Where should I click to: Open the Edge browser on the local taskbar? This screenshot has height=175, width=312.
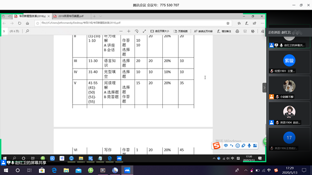[54, 170]
